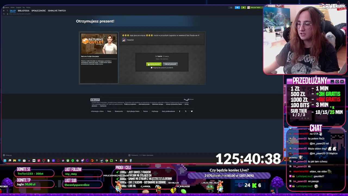Open Google Chrome from the taskbar

[107, 161]
